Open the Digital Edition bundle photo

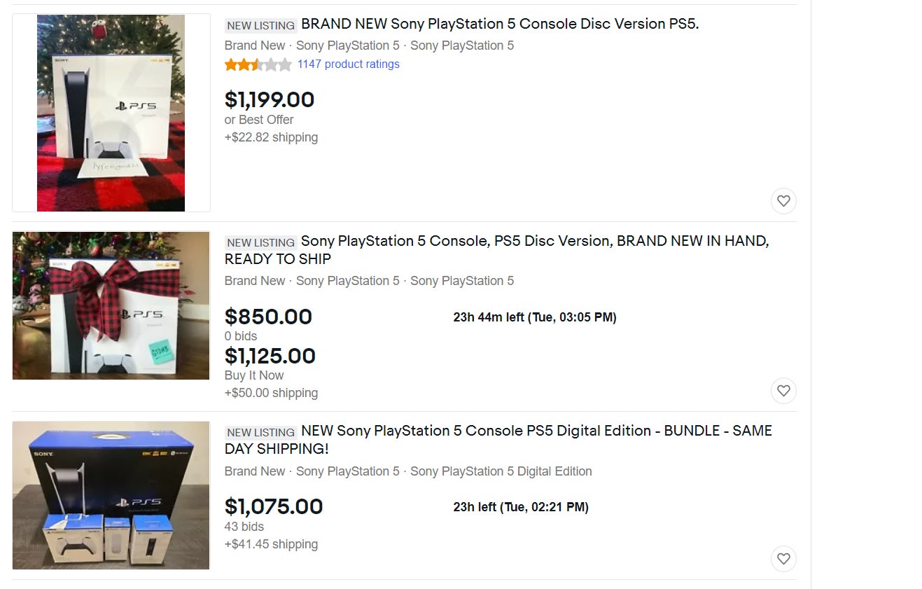[x=111, y=494]
